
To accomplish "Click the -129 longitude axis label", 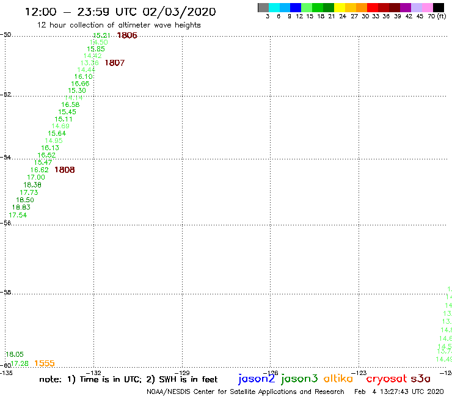I will 182,373.
